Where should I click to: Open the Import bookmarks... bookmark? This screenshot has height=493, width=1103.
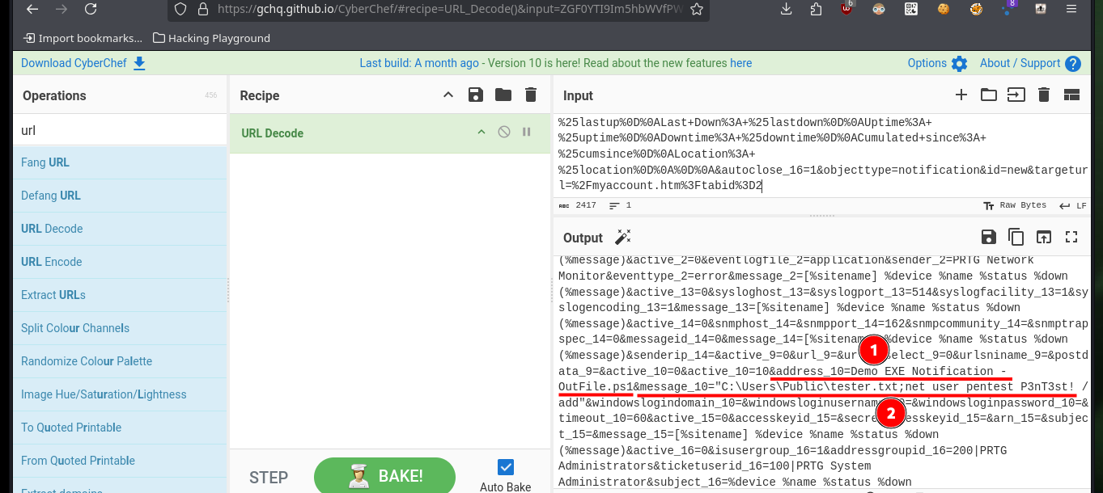click(83, 38)
